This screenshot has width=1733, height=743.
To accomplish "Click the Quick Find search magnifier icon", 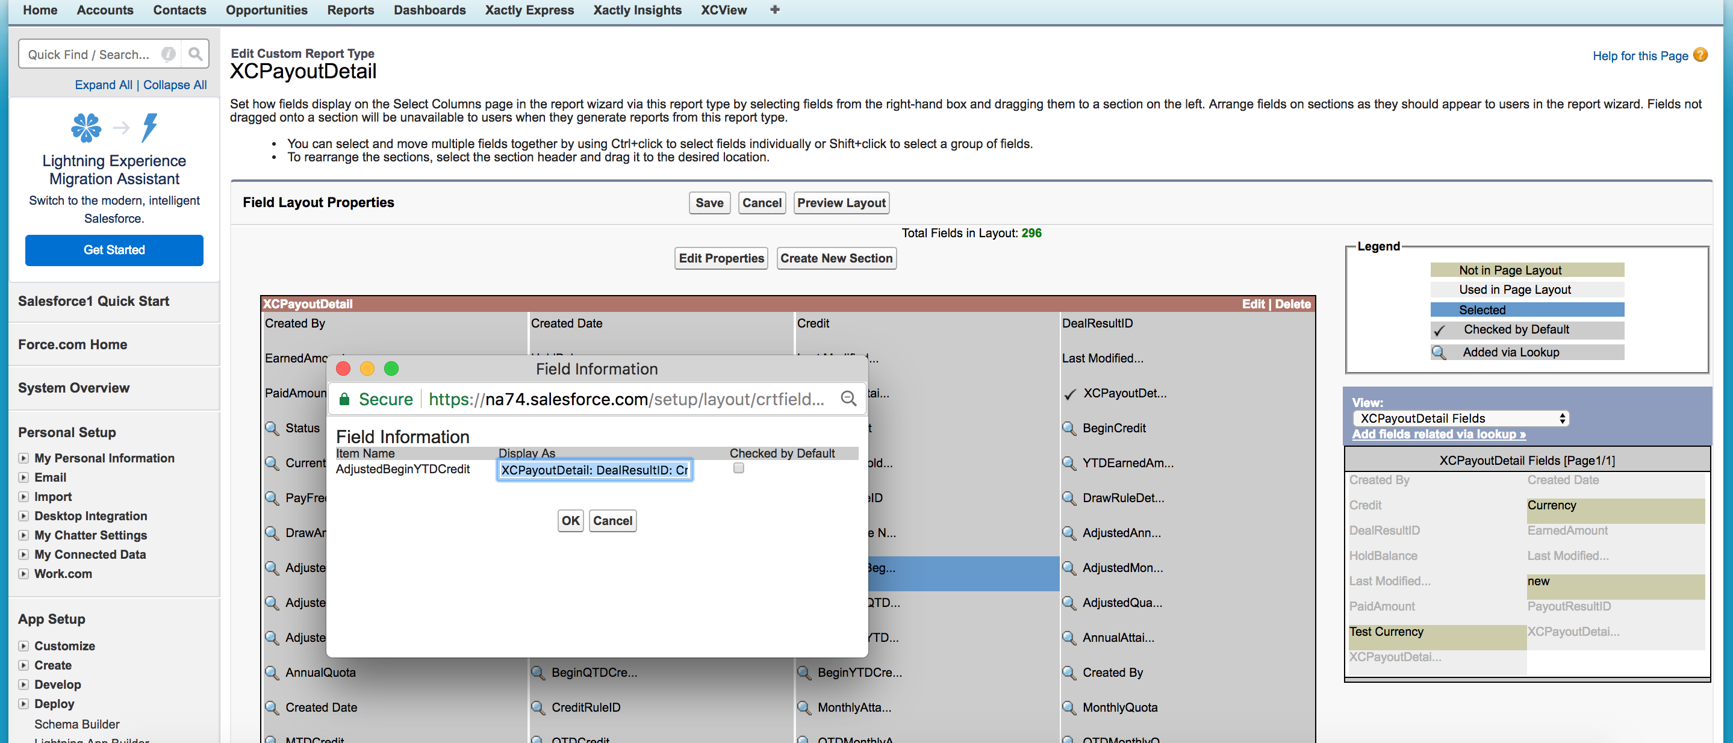I will (x=195, y=54).
